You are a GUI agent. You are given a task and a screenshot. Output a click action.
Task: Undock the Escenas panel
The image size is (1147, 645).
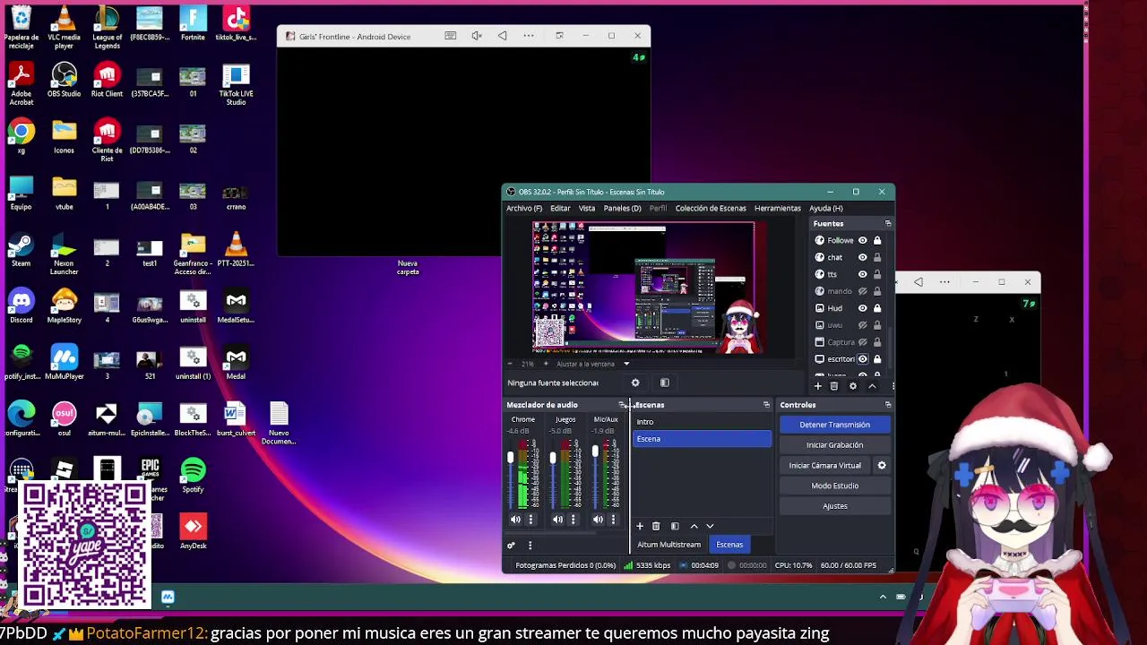point(766,405)
